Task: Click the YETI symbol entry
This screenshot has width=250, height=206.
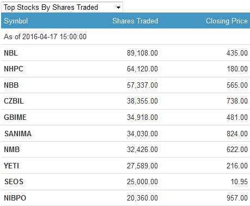Action: click(x=11, y=166)
